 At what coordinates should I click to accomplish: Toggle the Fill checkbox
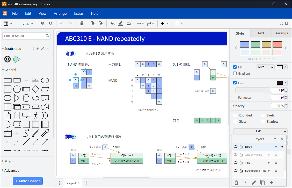(235, 67)
